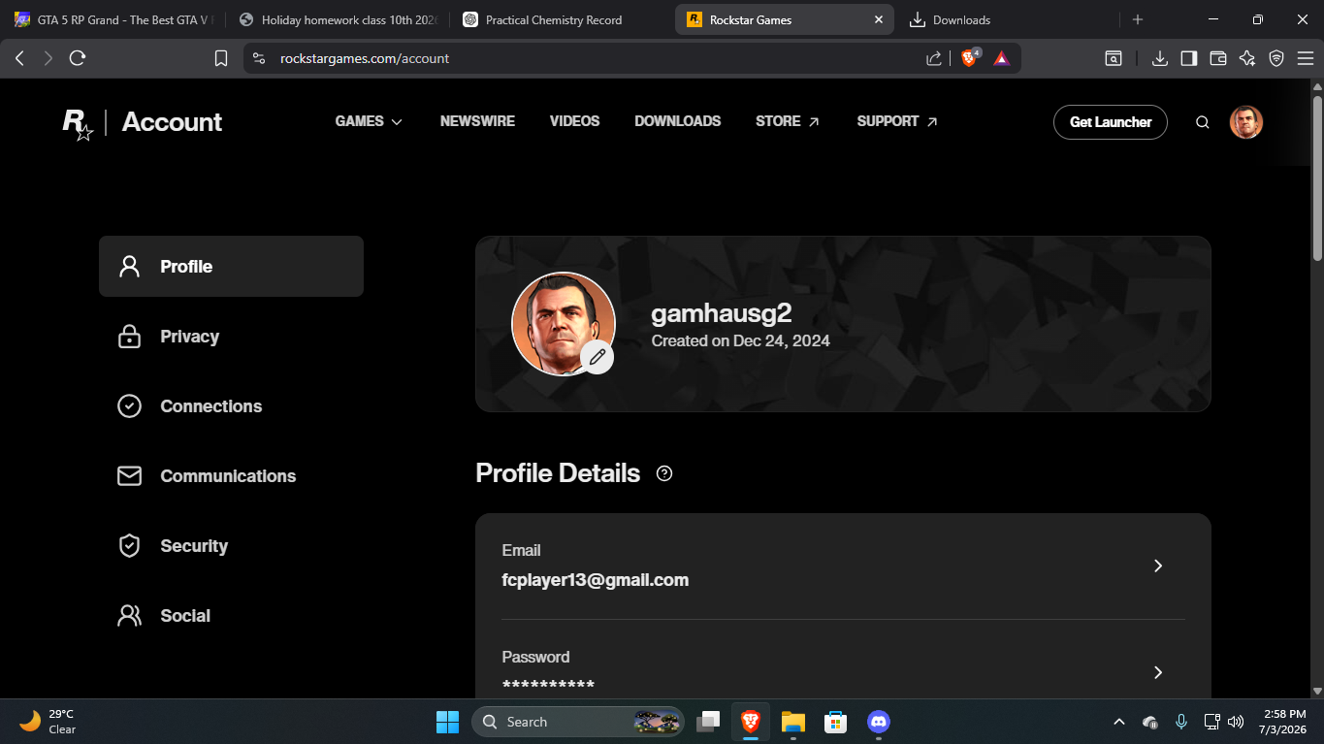
Task: Open the Brave Shields lion icon
Action: 969,58
